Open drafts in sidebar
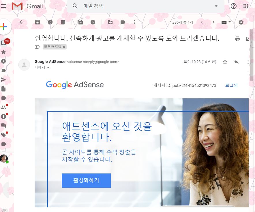Screen dimensions: 255x212 coord(3,89)
